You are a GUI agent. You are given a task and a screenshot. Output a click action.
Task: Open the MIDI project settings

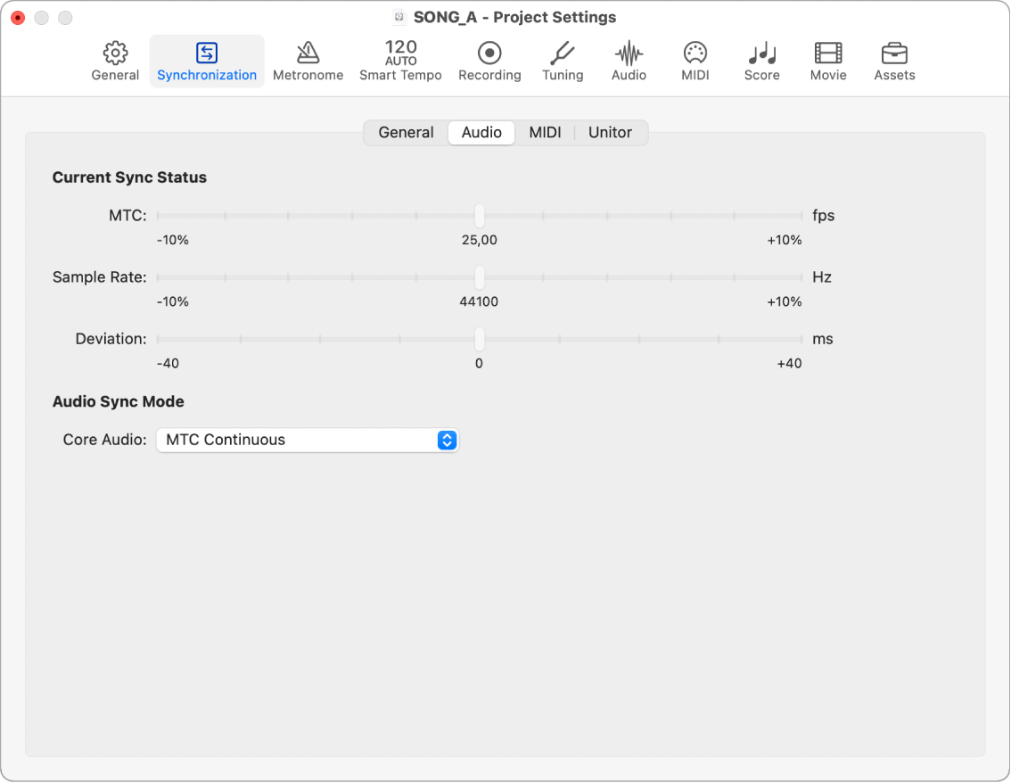[695, 62]
